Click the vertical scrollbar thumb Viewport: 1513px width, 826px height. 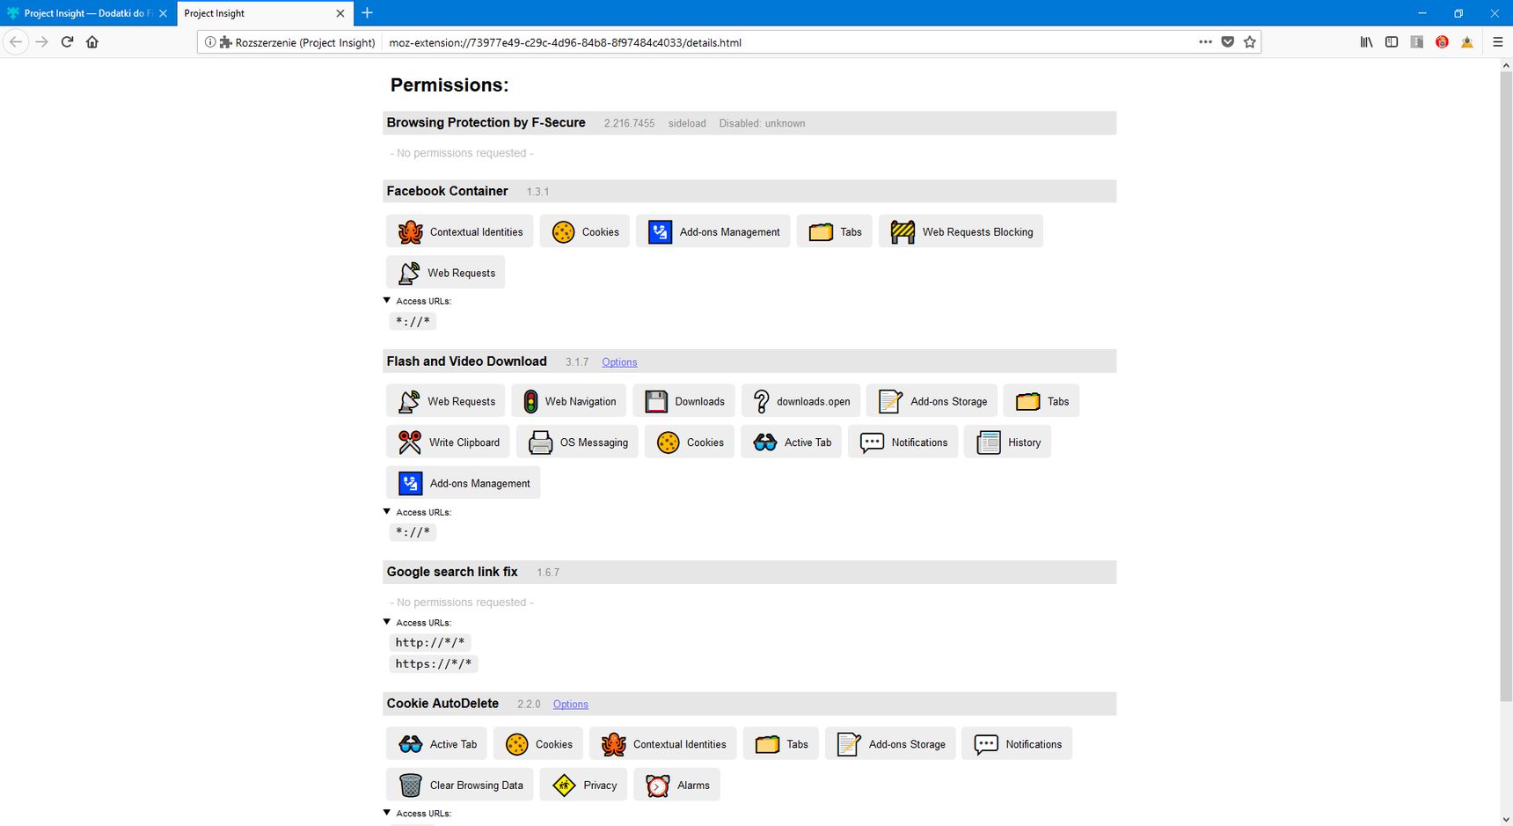coord(1506,387)
